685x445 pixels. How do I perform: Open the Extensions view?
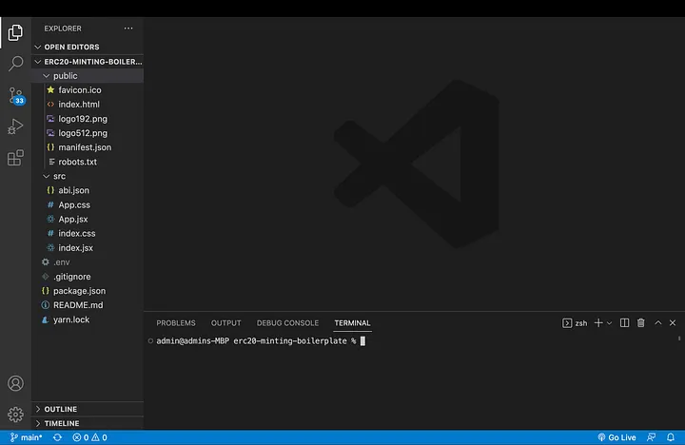pyautogui.click(x=15, y=158)
